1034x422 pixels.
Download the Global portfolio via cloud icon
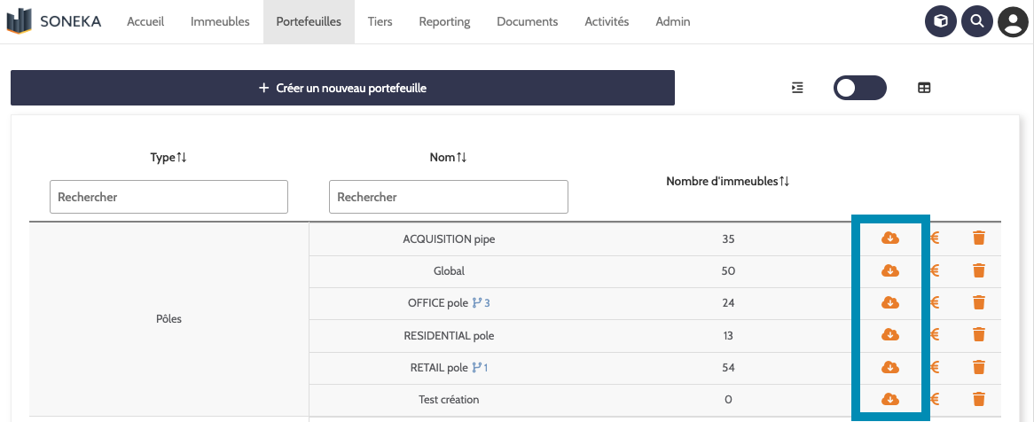click(x=889, y=270)
